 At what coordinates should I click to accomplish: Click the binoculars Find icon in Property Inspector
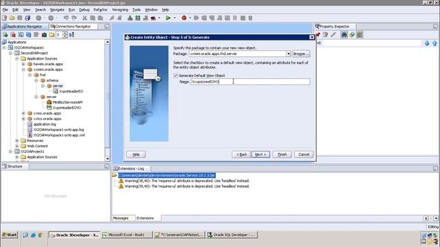tap(344, 35)
